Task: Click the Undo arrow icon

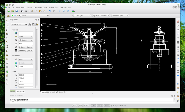Action: click(x=50, y=11)
